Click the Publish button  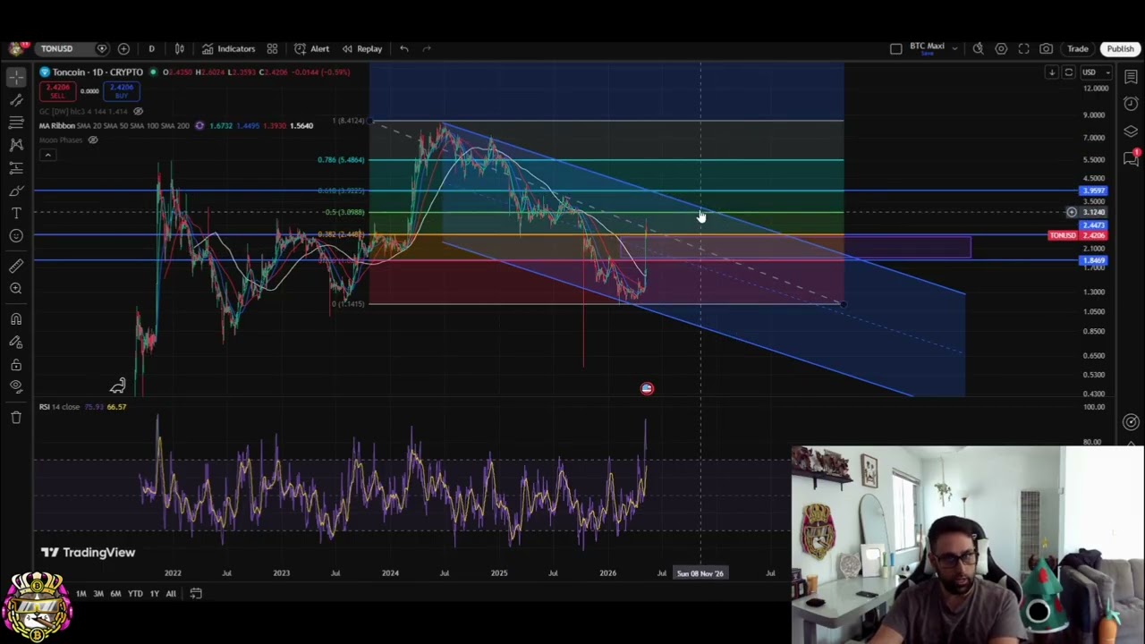(x=1120, y=48)
